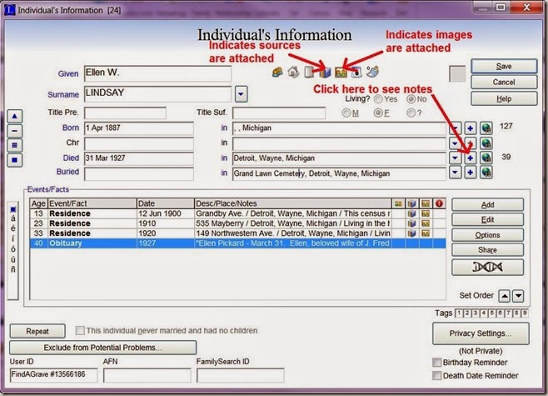Open the Chr location dropdown arrow
Image resolution: width=548 pixels, height=396 pixels.
point(455,143)
